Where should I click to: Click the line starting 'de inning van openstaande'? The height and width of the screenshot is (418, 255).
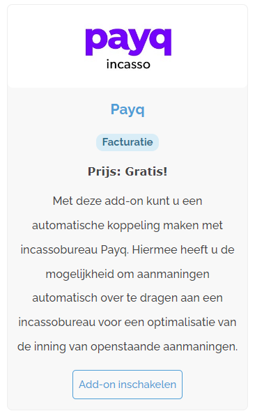pos(127,347)
